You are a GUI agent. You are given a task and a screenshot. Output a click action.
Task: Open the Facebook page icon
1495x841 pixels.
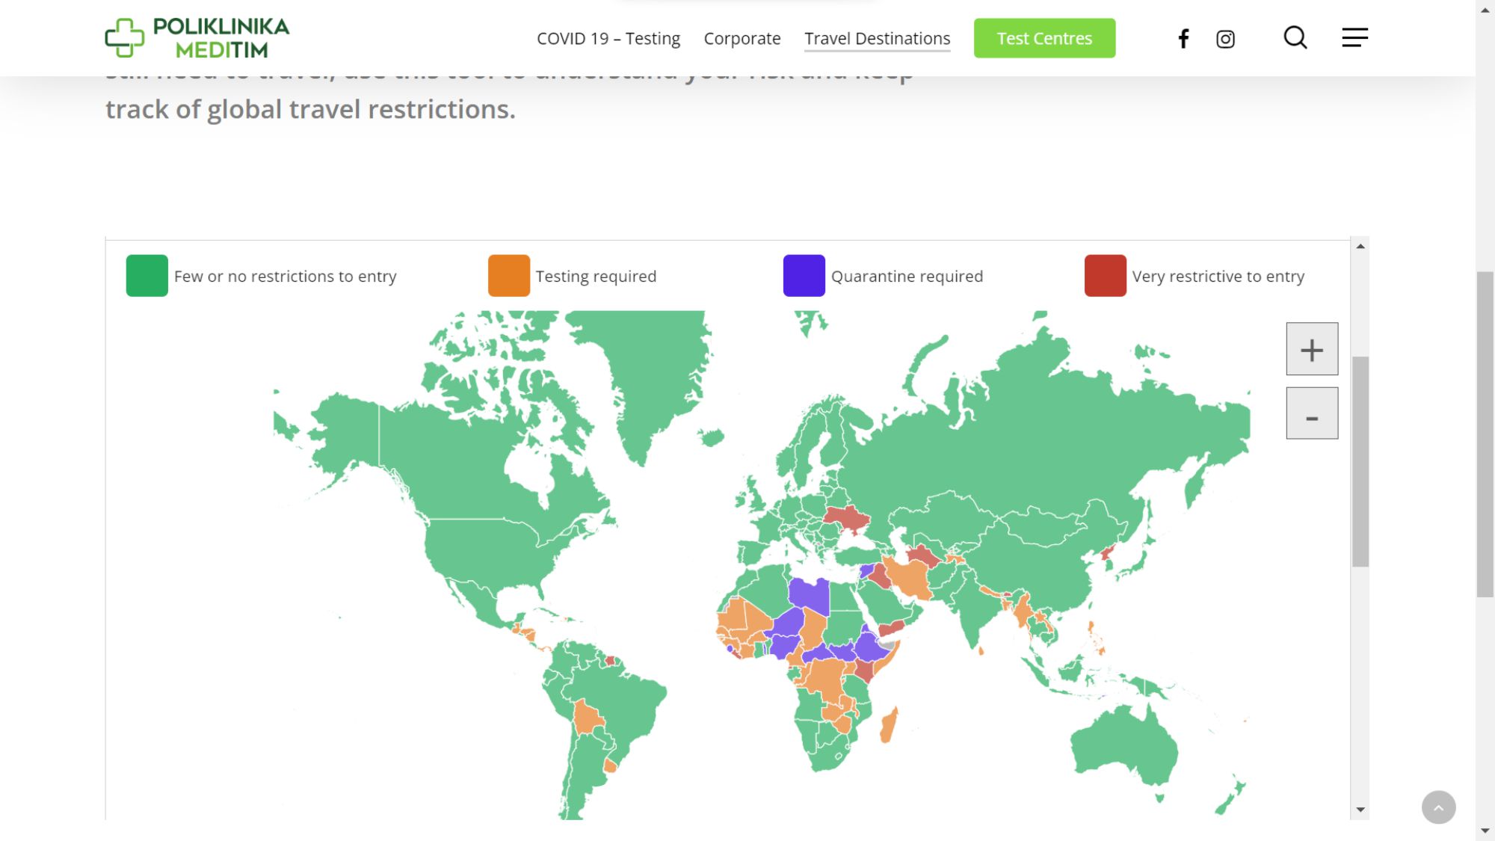tap(1183, 39)
